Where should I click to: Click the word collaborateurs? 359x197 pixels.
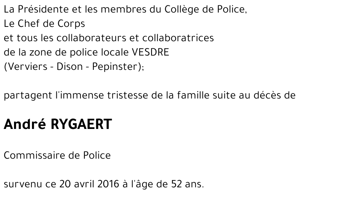click(91, 38)
